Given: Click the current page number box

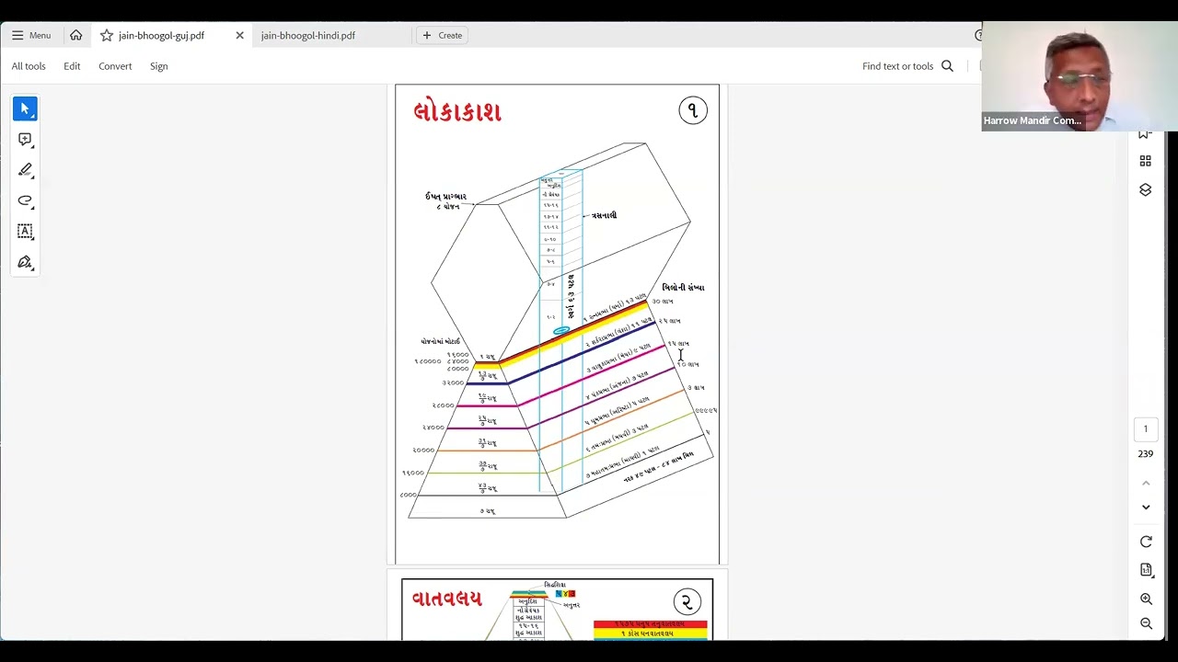Looking at the screenshot, I should 1146,428.
